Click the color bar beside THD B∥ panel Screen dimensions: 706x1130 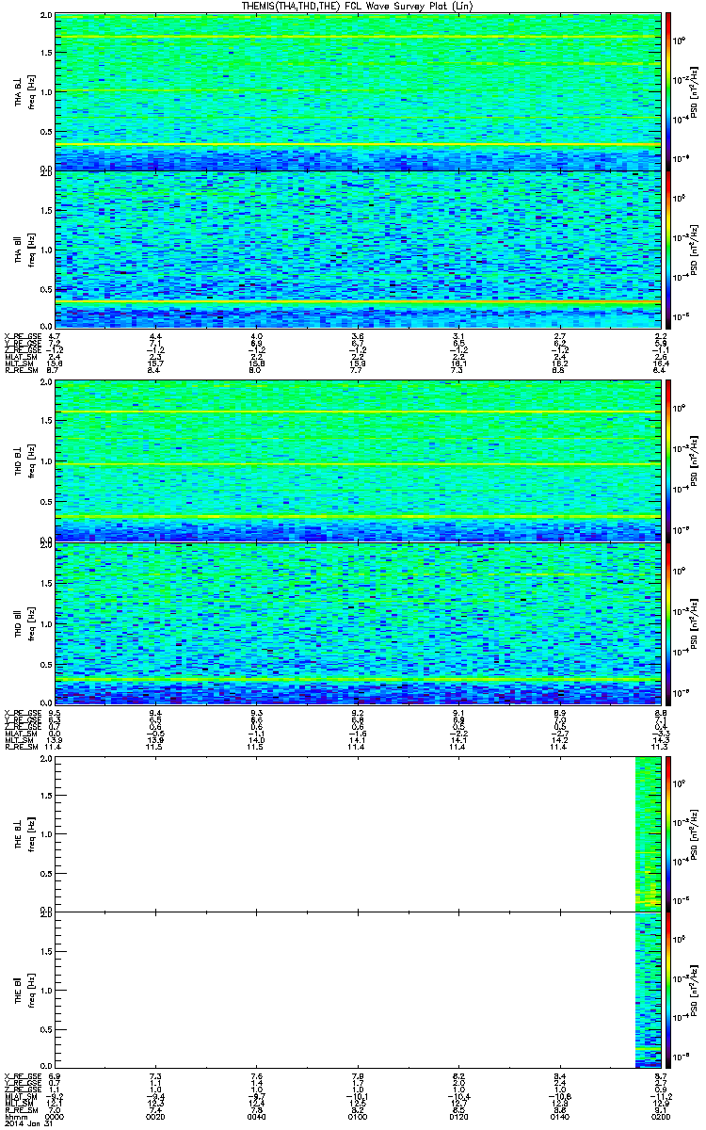(x=668, y=621)
